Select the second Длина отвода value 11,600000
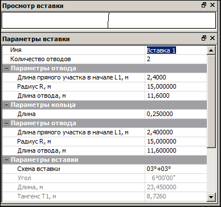The image size is (221, 207). [176, 150]
